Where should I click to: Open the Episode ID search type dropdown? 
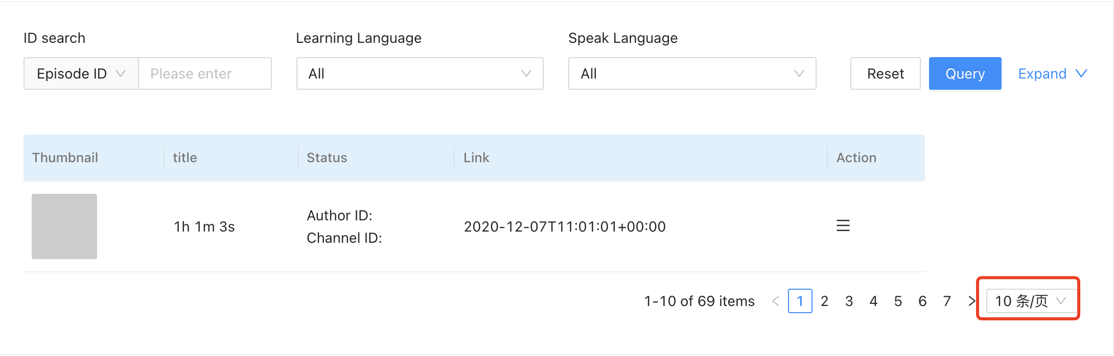[x=81, y=73]
